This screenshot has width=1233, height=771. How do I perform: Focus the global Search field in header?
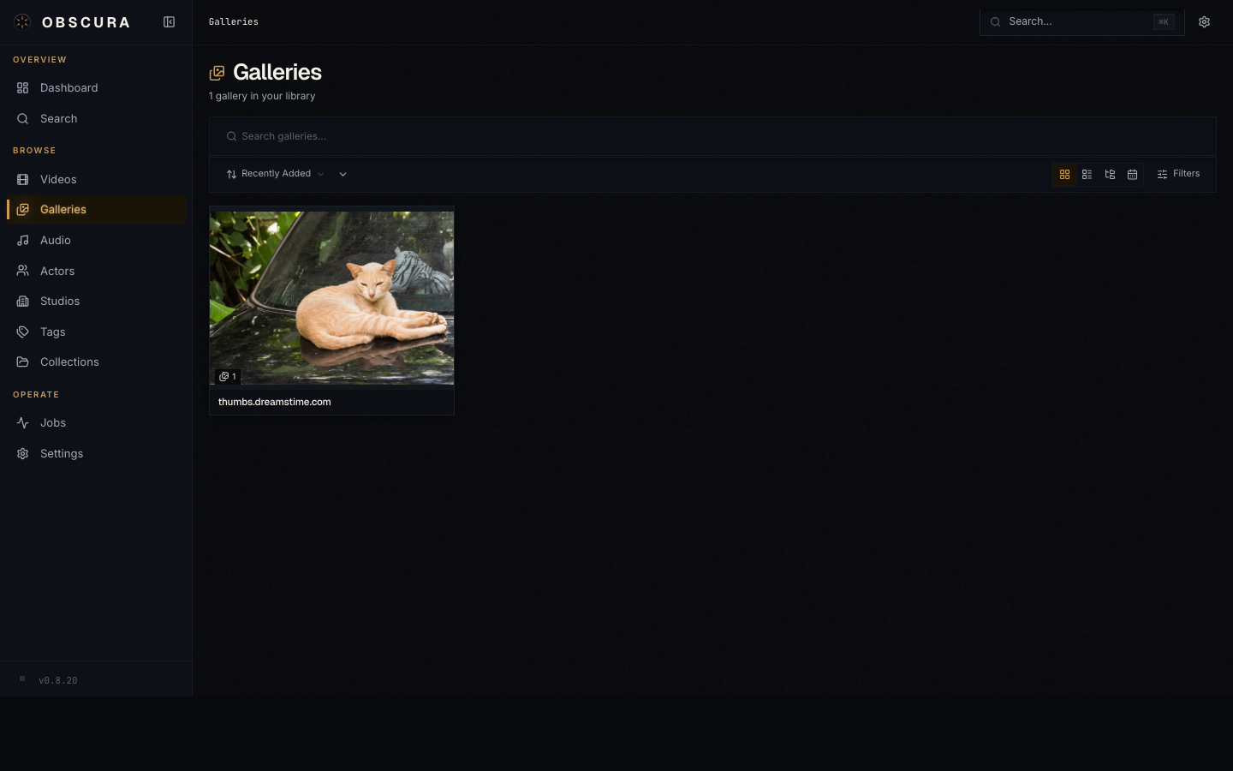[x=1081, y=22]
